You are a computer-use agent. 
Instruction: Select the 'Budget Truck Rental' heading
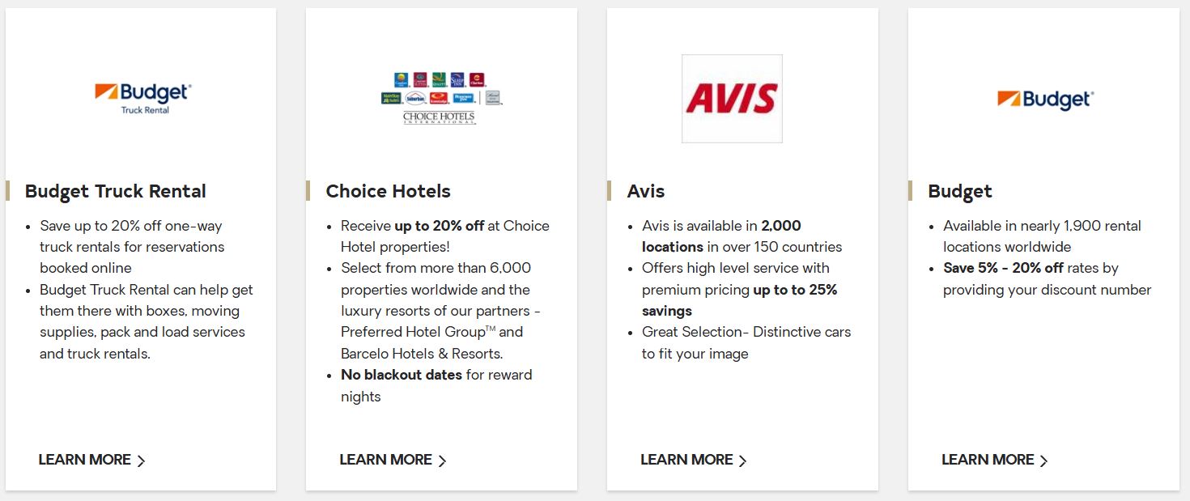pos(116,191)
